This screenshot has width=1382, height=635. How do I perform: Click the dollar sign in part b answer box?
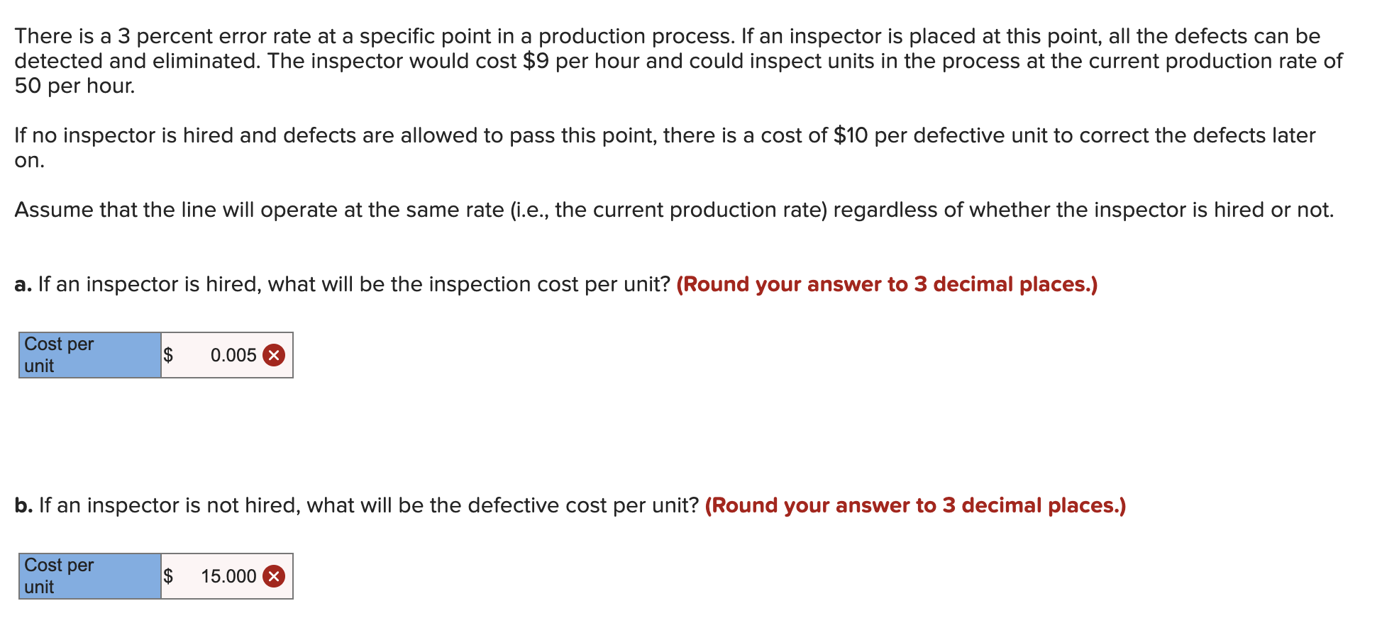(168, 576)
